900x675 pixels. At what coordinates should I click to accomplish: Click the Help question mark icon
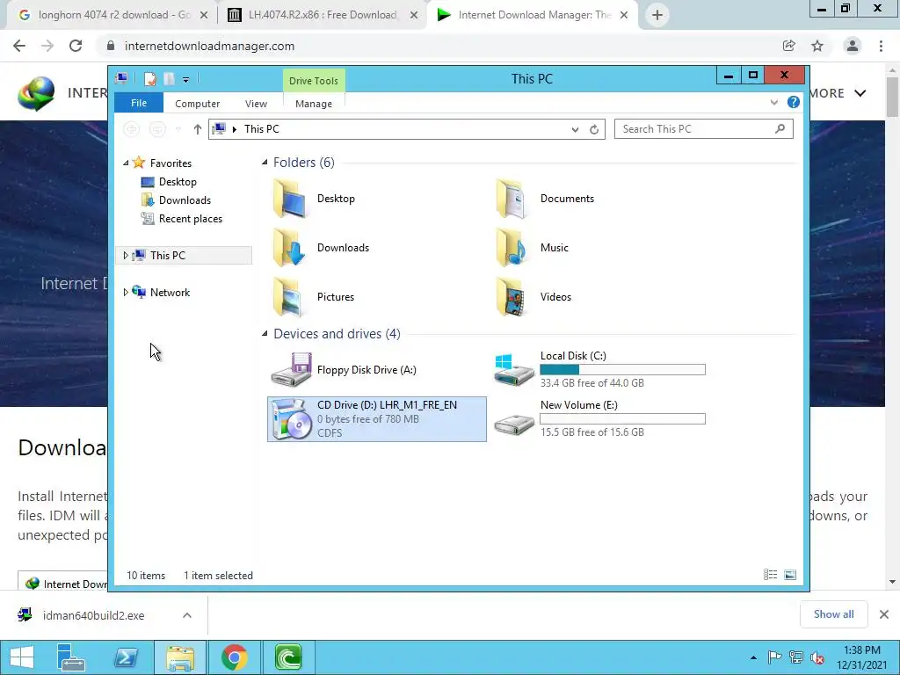pyautogui.click(x=794, y=102)
